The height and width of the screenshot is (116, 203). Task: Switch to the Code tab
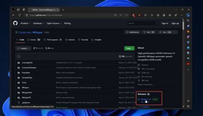(x=20, y=40)
